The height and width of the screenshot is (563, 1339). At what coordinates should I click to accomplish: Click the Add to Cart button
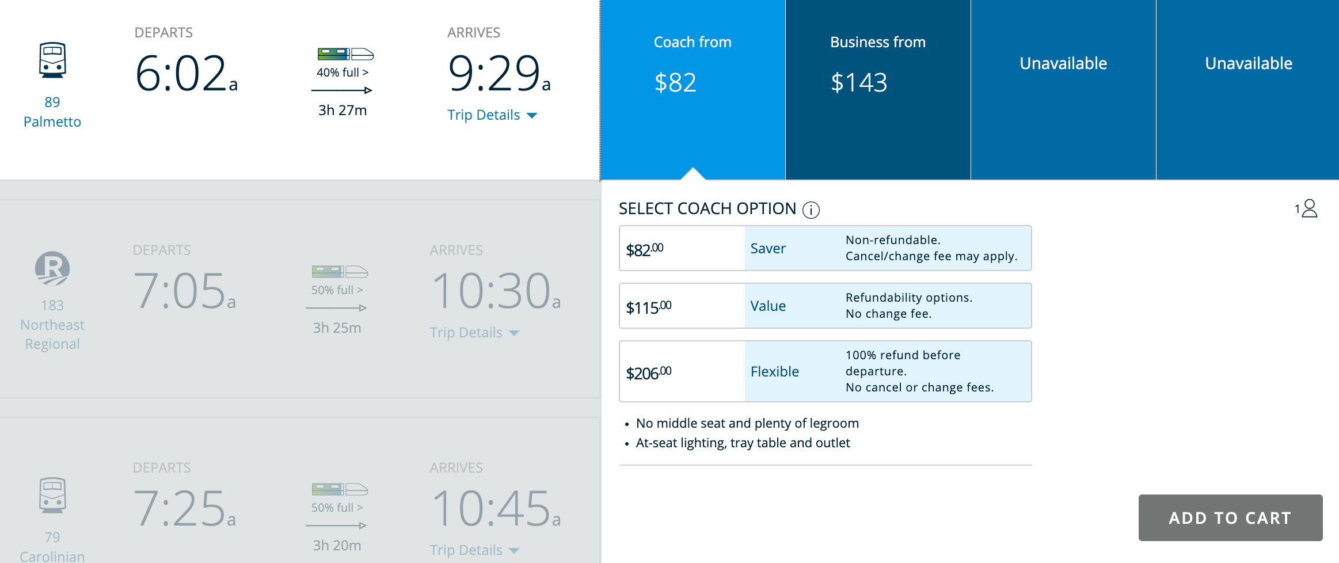tap(1230, 518)
